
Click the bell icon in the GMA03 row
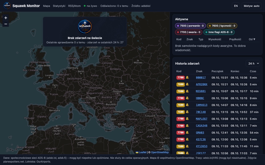coord(187,133)
